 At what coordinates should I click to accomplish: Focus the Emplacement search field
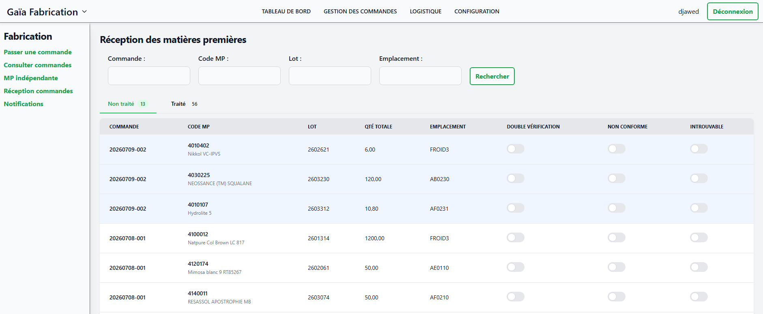(420, 76)
